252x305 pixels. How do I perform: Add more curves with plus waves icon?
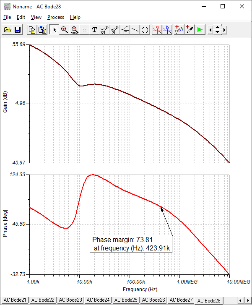(x=179, y=30)
